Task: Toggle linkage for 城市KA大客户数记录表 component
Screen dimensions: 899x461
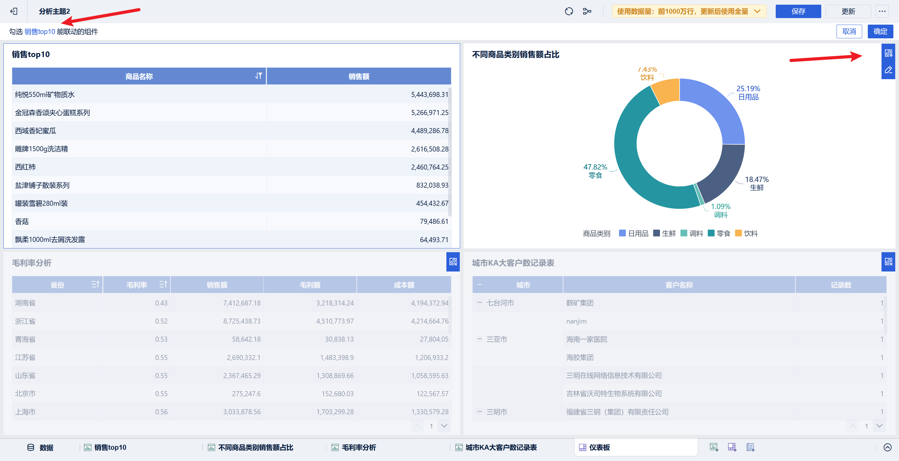Action: click(x=888, y=262)
